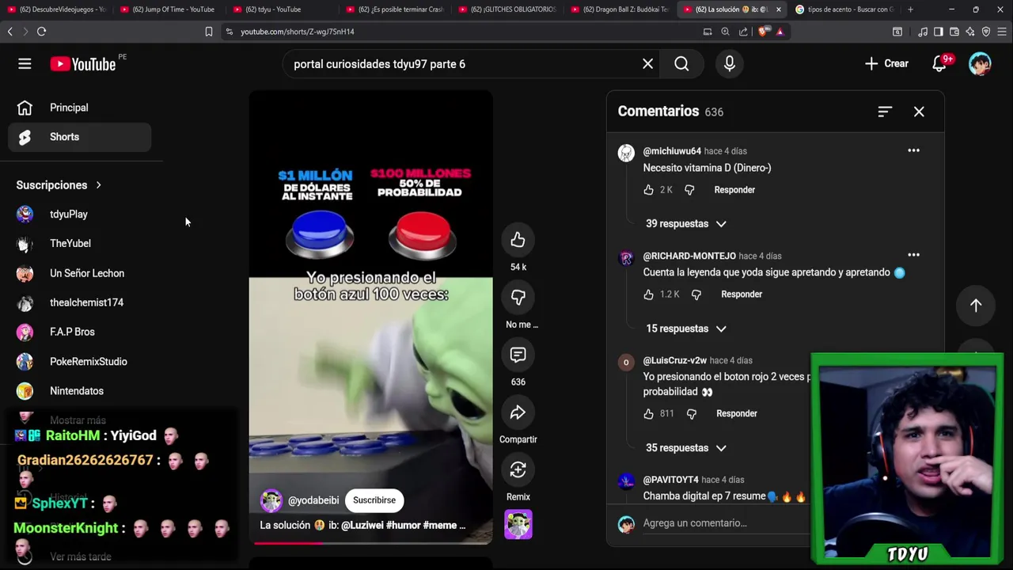Open tdyuPlay subscription

[79, 215]
